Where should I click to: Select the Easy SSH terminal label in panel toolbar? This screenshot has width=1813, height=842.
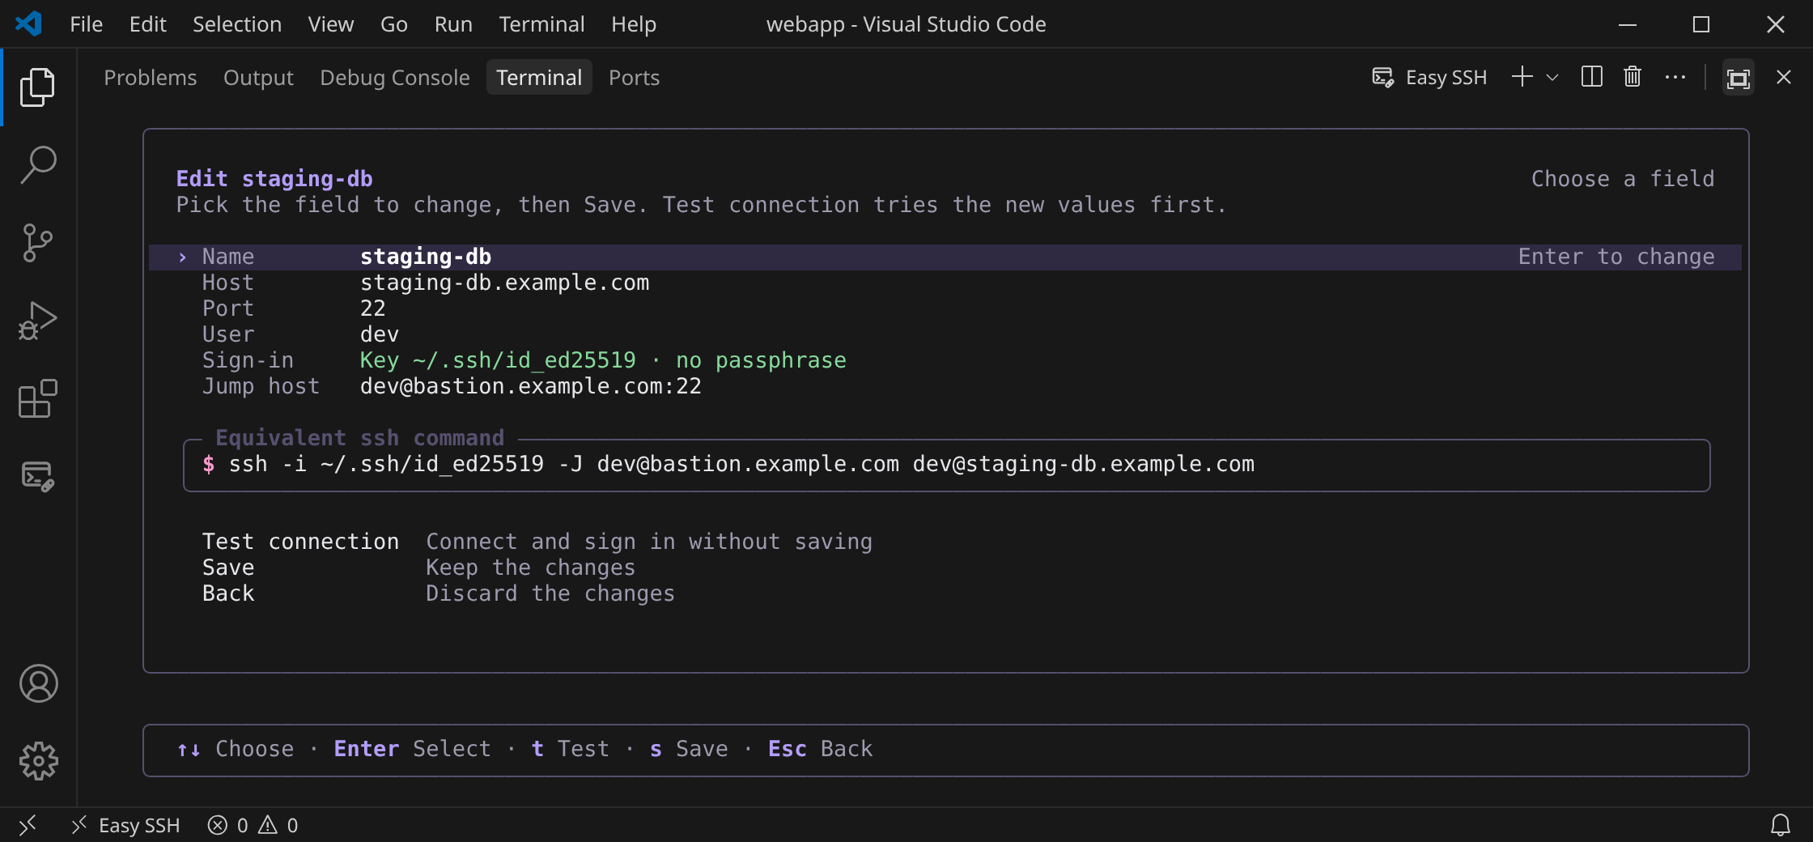pyautogui.click(x=1429, y=78)
